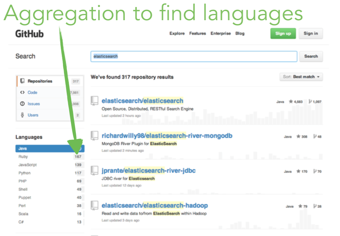Click the Issues exclamation icon
Viewport: 340px width, 236px height.
click(22, 104)
